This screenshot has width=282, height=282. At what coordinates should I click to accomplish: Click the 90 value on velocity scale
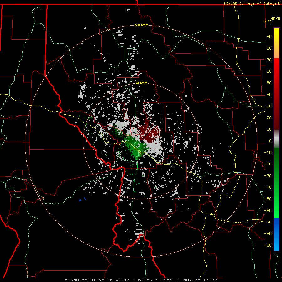coord(269,37)
